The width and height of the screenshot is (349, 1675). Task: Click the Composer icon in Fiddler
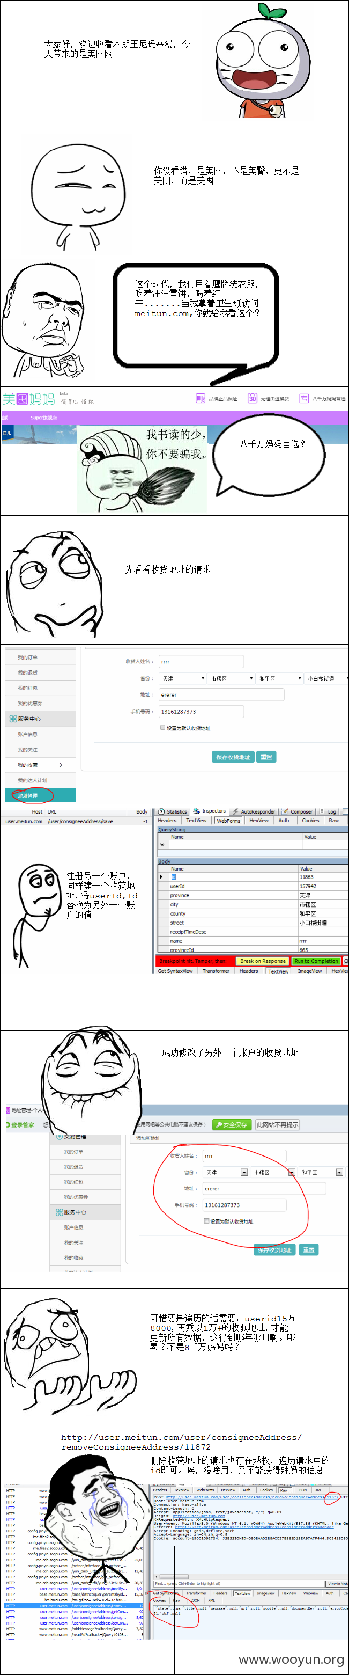[285, 811]
